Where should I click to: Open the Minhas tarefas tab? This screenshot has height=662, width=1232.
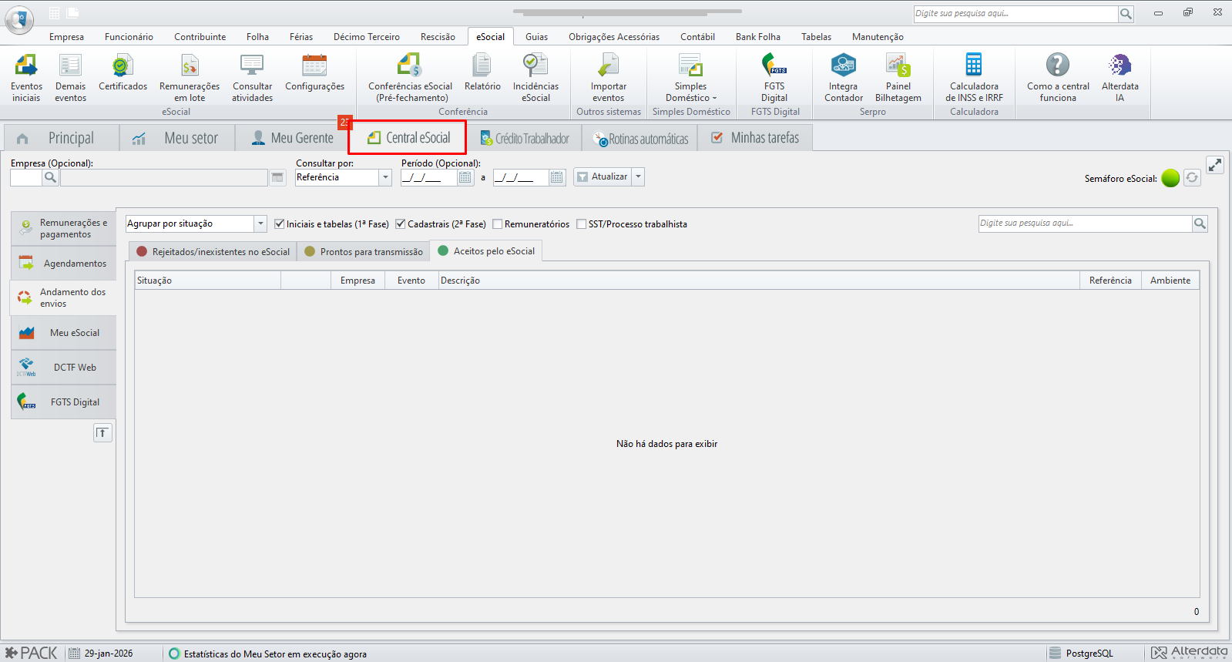755,138
